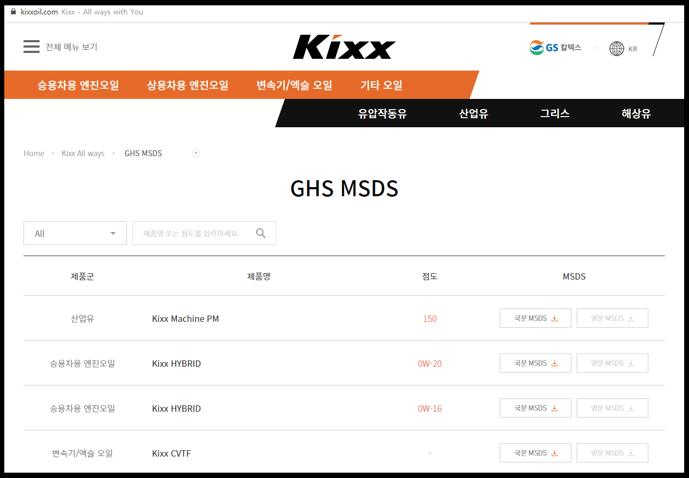
Task: Open 그리스 menu
Action: click(555, 113)
